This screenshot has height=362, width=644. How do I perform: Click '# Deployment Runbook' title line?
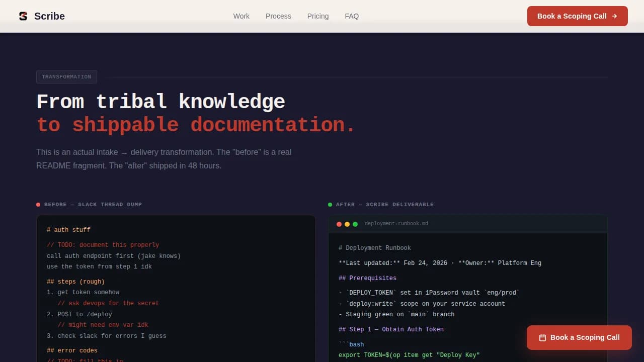coord(375,248)
